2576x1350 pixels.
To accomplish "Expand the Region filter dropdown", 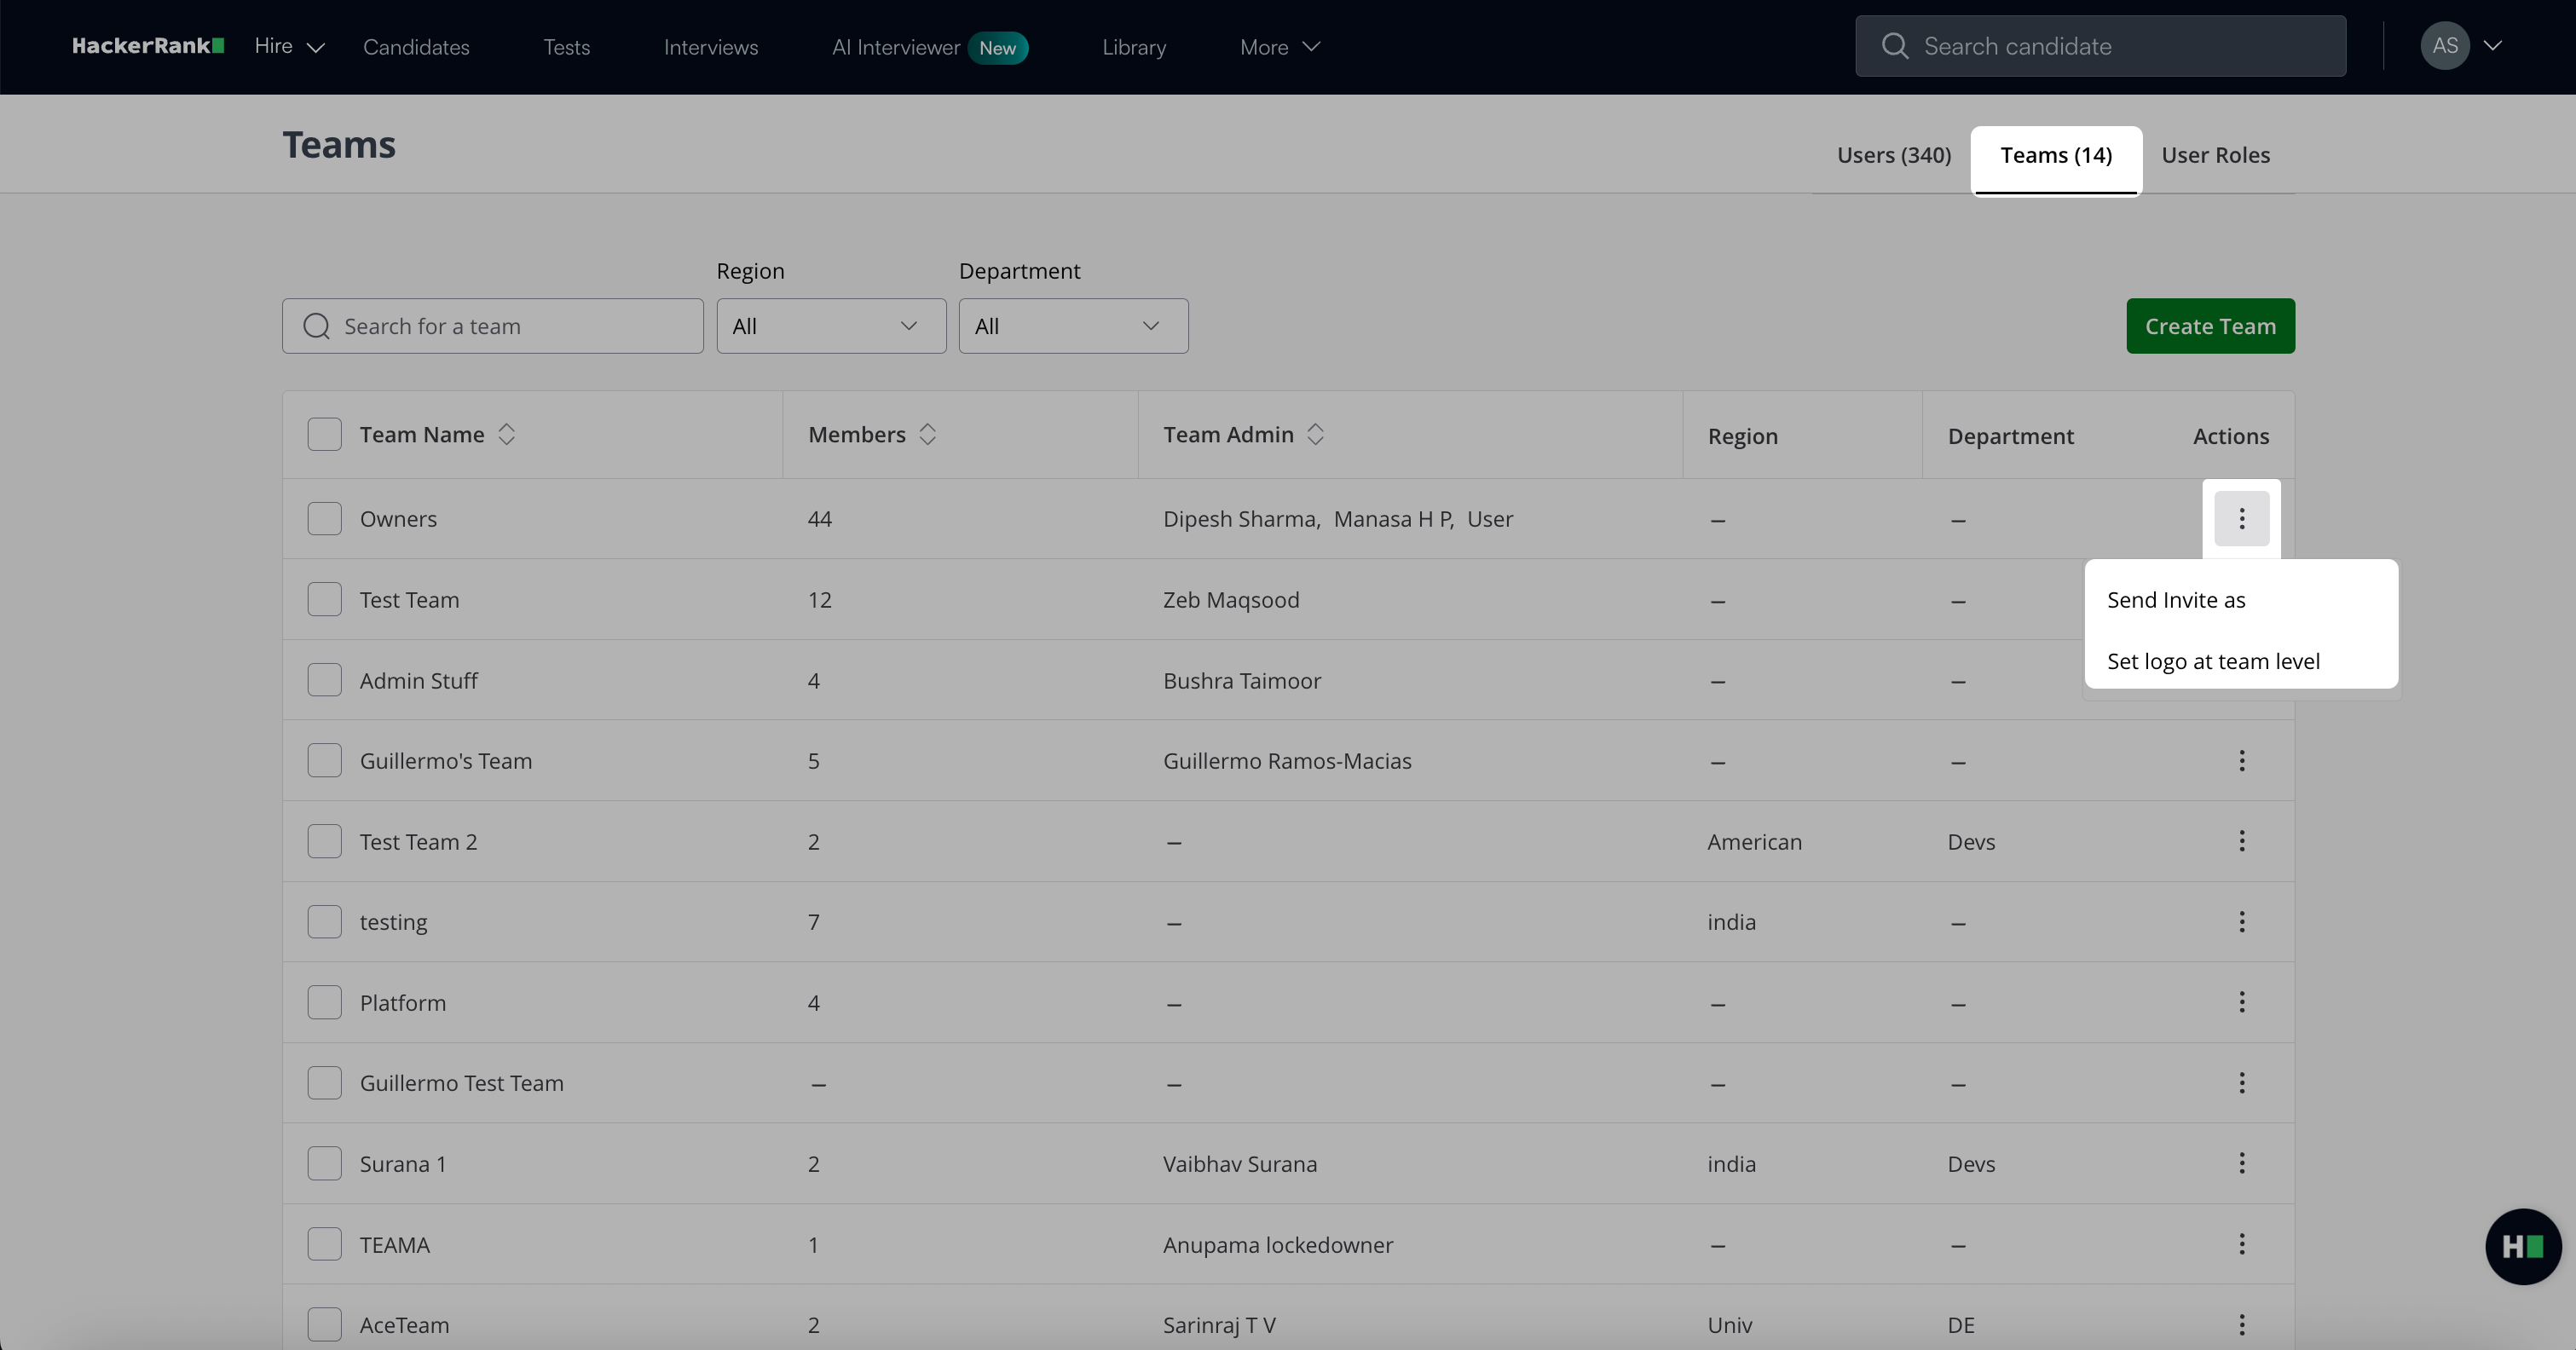I will 830,326.
